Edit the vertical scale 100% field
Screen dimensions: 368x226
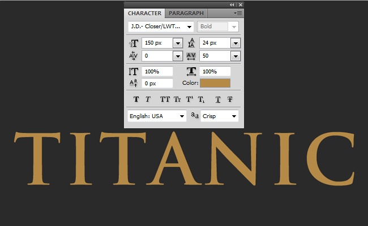coord(157,71)
